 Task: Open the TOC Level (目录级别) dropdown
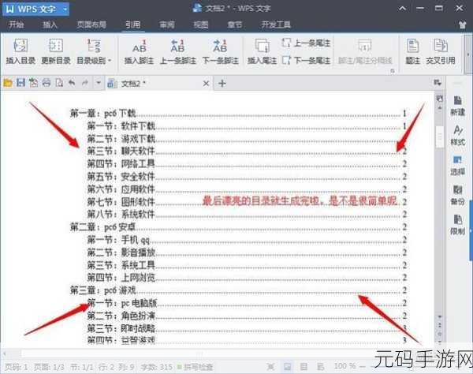[x=94, y=51]
